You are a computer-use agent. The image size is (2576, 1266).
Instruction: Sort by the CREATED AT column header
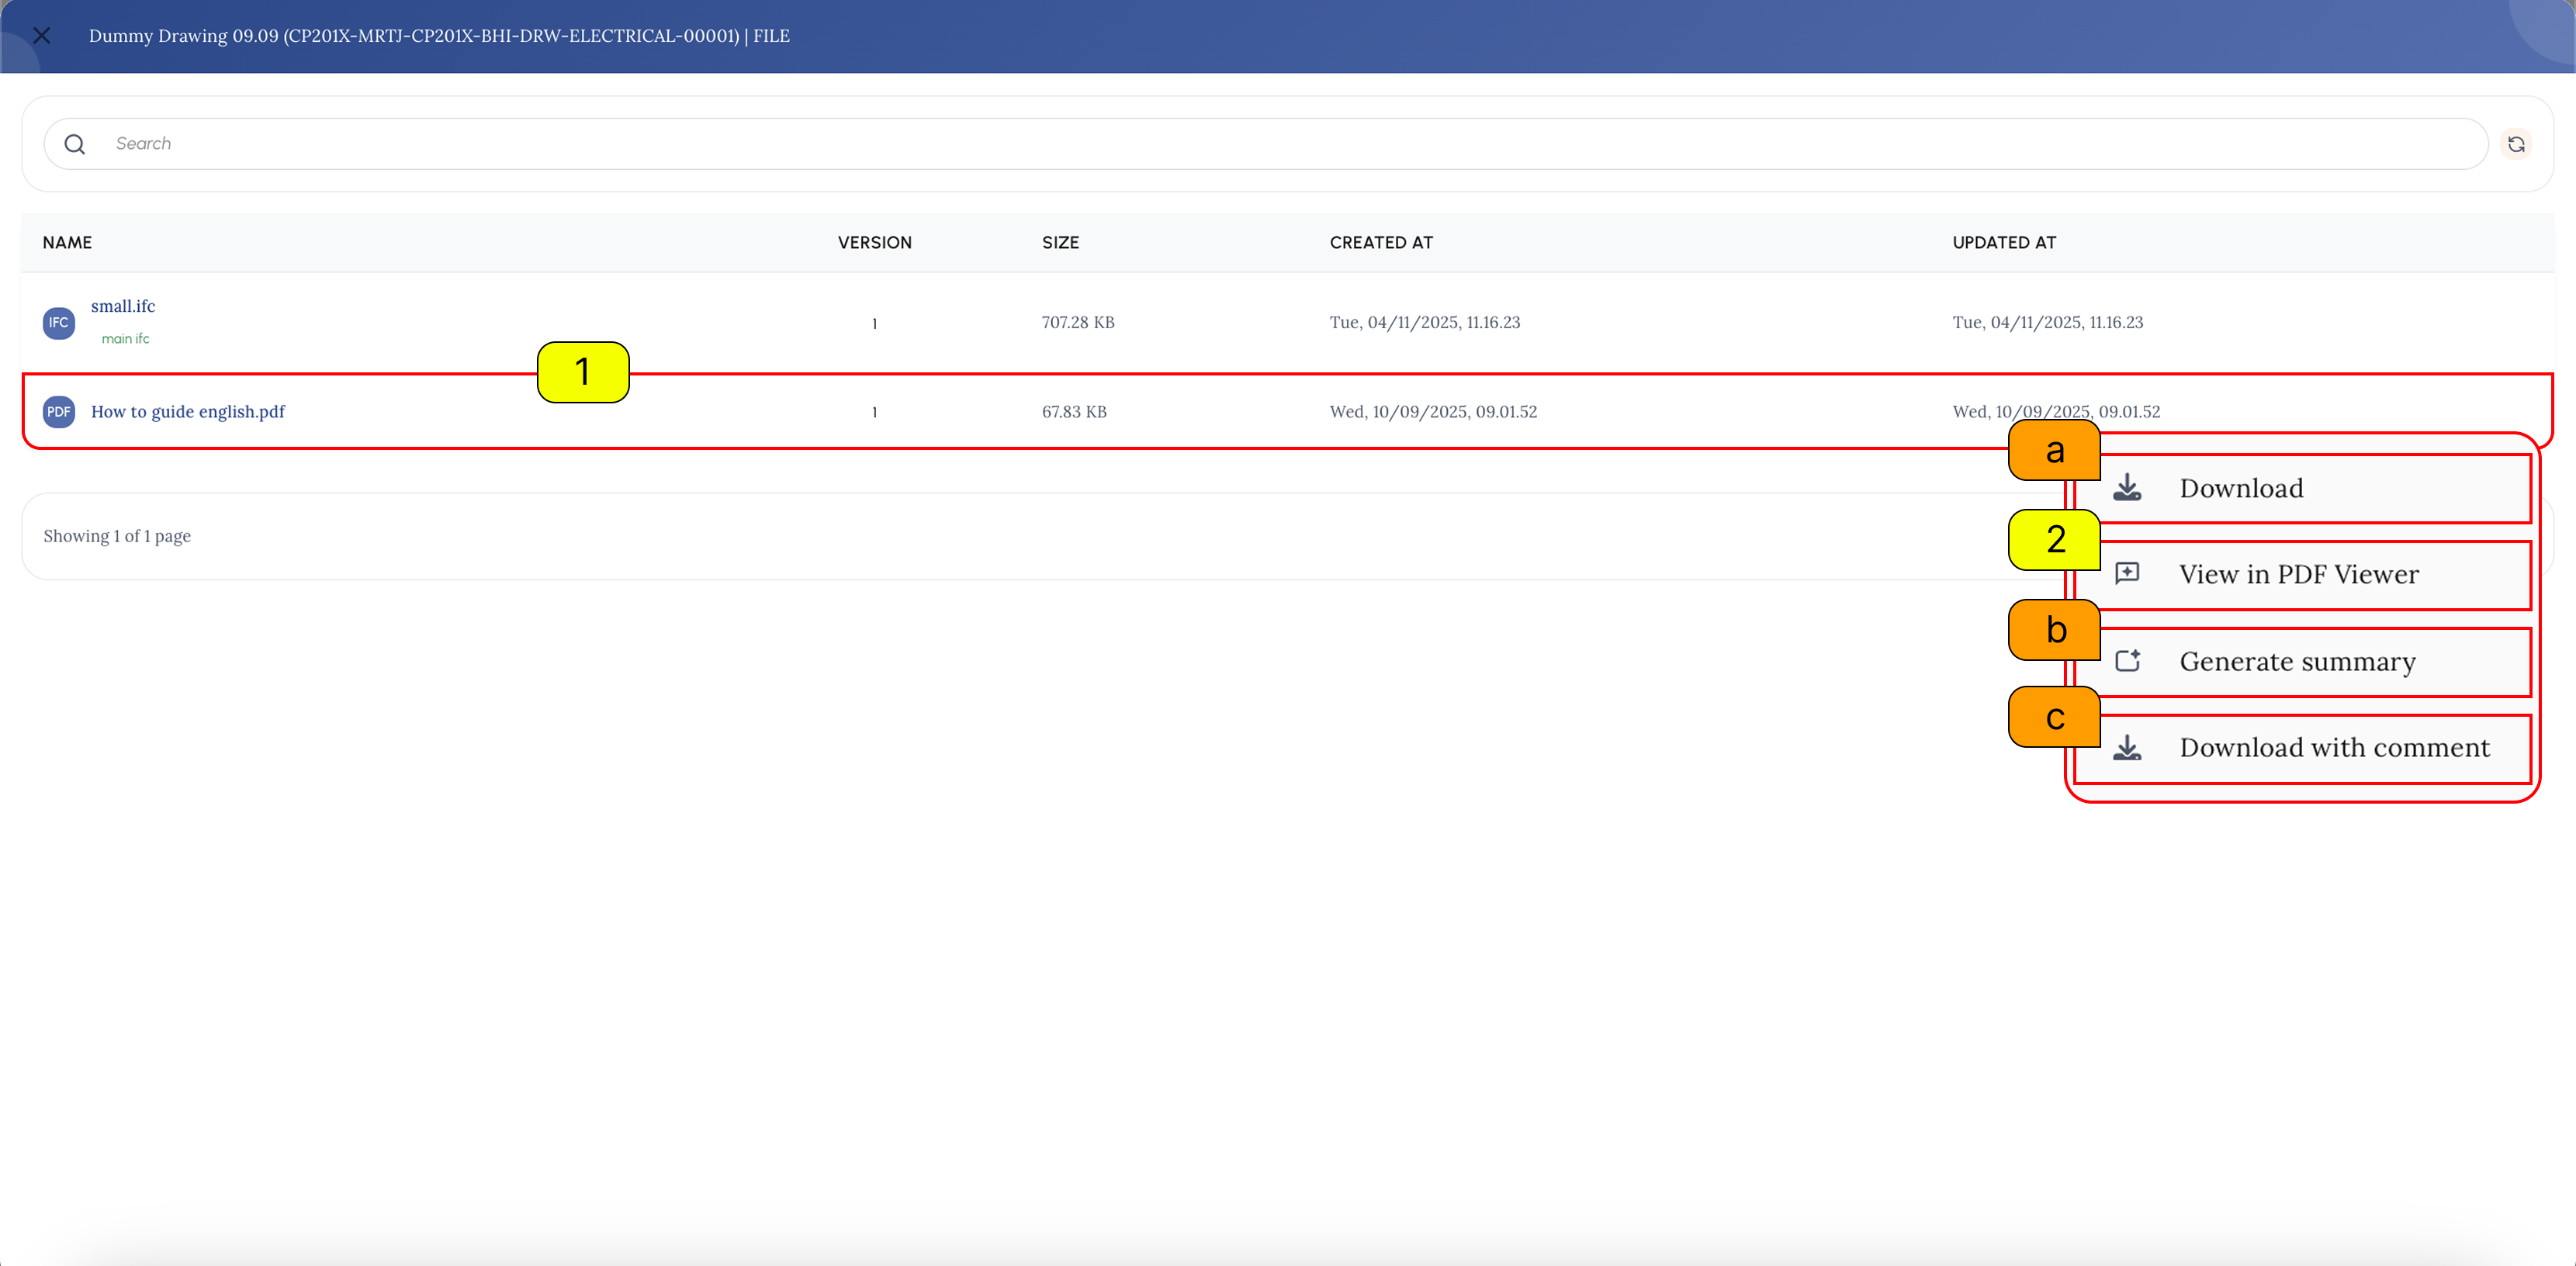point(1381,243)
